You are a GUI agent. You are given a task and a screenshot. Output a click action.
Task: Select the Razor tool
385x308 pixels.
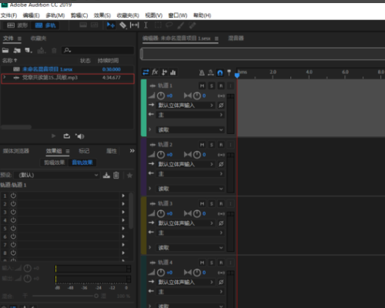pyautogui.click(x=123, y=25)
